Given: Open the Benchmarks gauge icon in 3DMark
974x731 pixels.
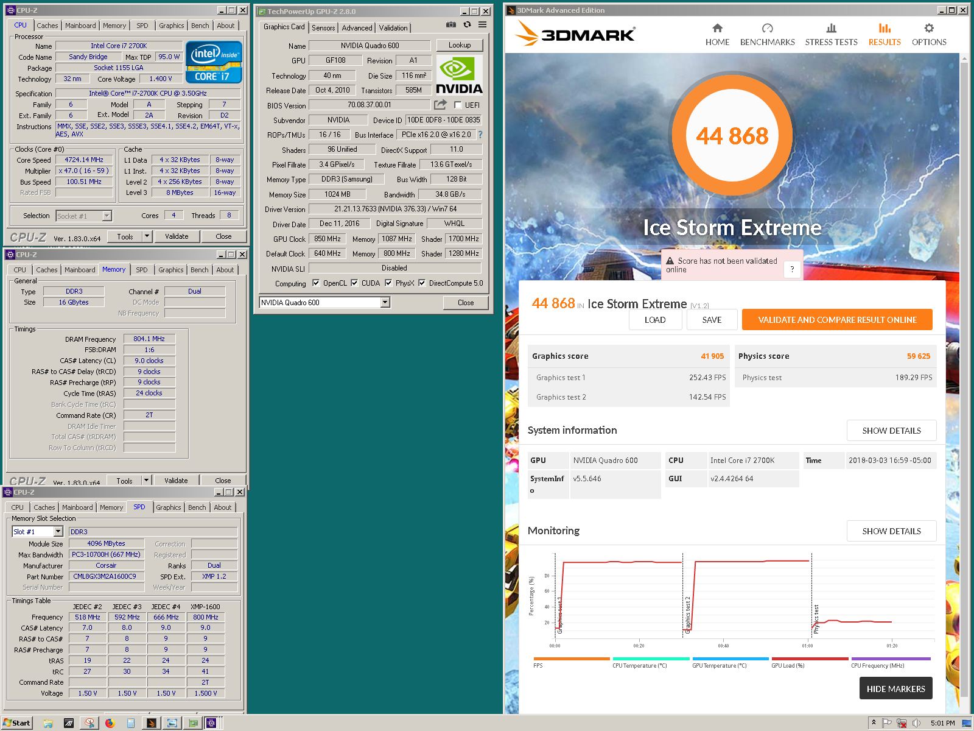Looking at the screenshot, I should click(767, 28).
